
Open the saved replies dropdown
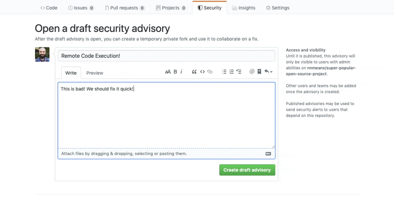pos(268,72)
